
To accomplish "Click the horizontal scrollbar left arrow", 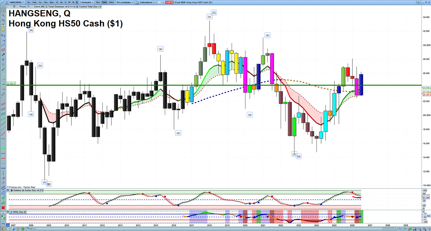I will pyautogui.click(x=35, y=229).
